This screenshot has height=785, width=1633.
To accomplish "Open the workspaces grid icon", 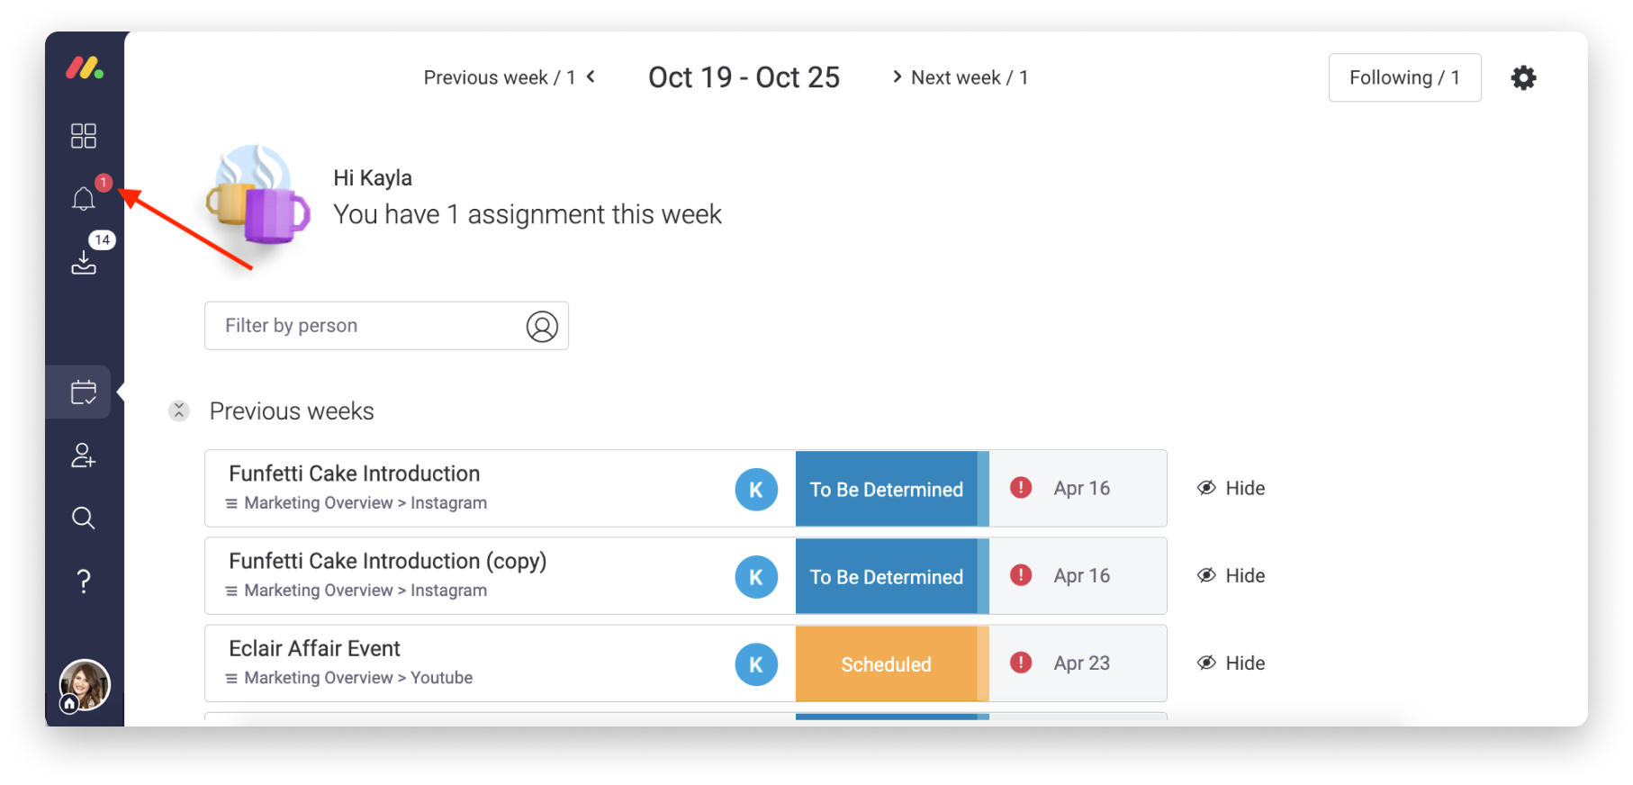I will click(x=84, y=136).
